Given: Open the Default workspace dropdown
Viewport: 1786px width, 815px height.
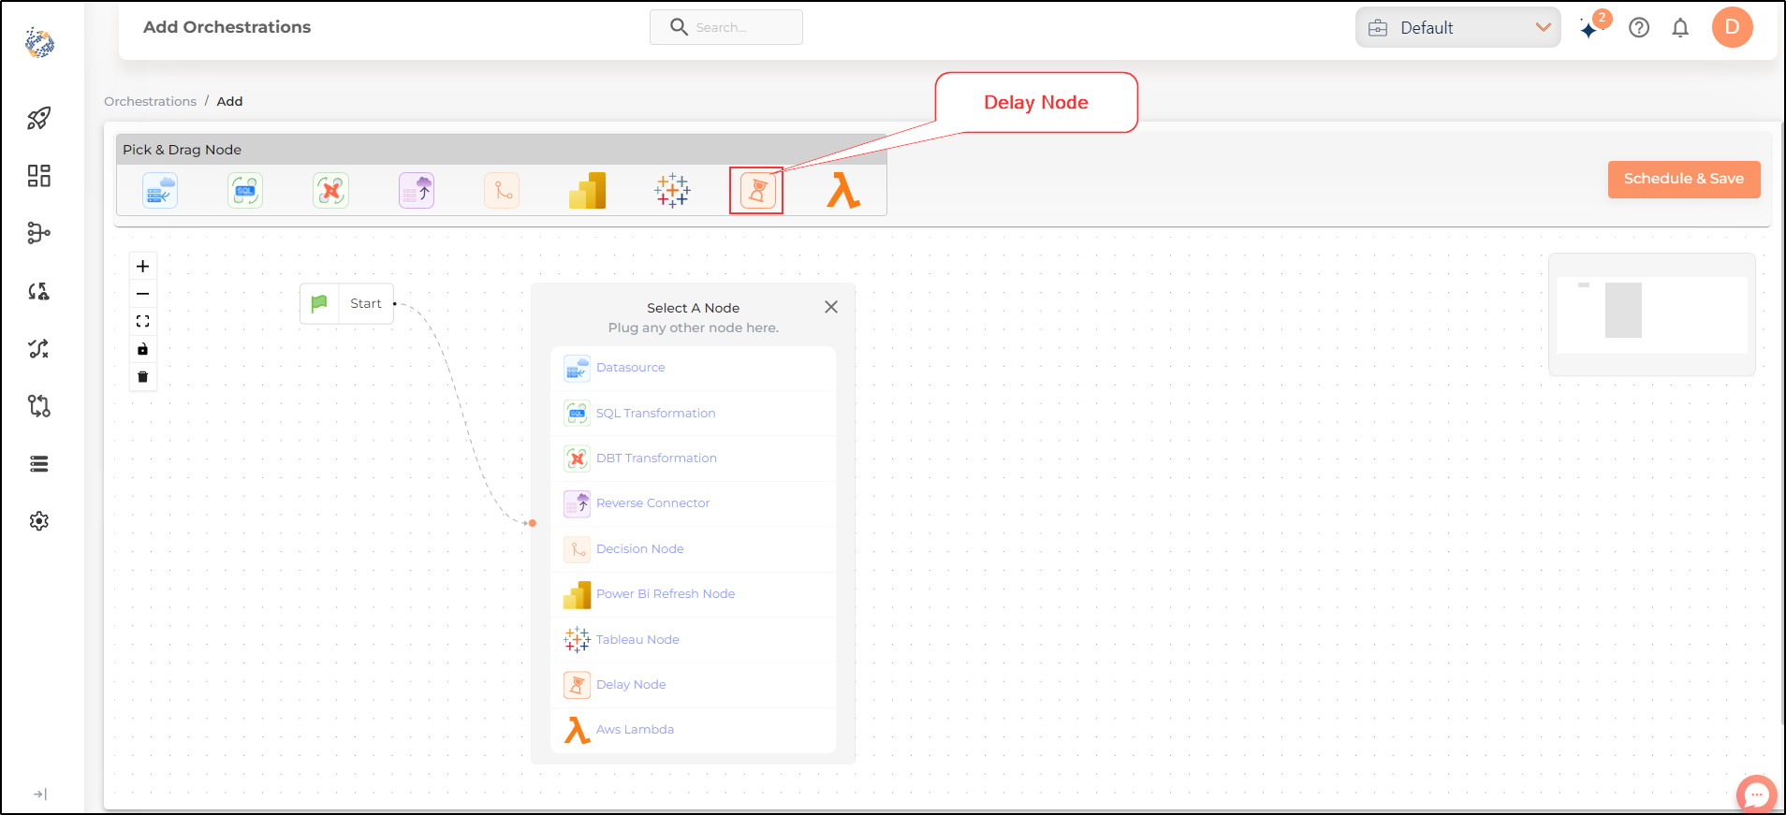Looking at the screenshot, I should pos(1457,28).
